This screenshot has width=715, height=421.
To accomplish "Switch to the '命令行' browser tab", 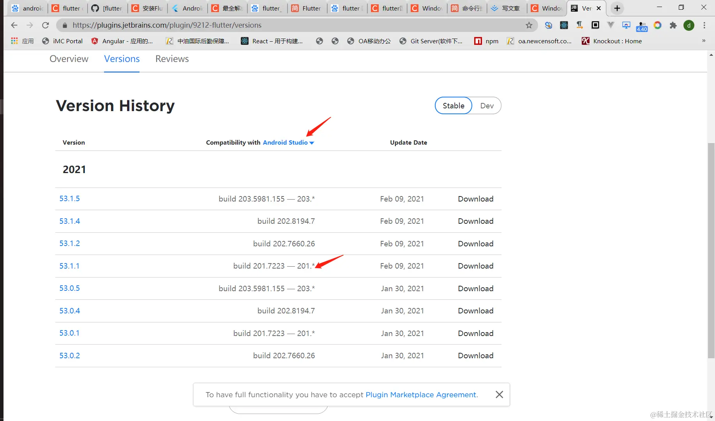I will (x=467, y=8).
